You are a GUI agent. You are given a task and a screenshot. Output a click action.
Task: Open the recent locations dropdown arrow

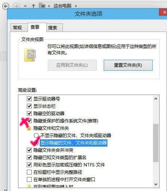pyautogui.click(x=25, y=6)
